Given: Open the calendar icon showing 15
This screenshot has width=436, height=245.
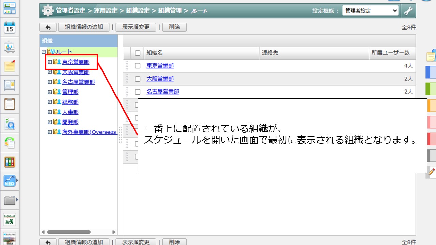Looking at the screenshot, I should 10,28.
